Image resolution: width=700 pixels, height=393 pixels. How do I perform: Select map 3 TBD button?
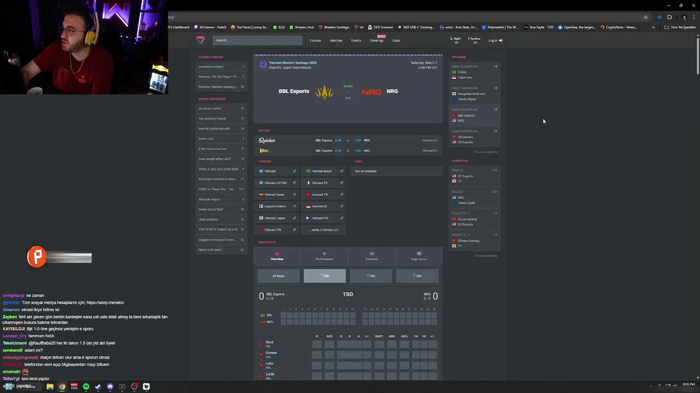(417, 276)
